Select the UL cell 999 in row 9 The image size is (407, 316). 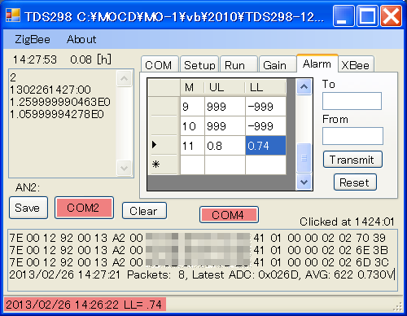(x=225, y=107)
